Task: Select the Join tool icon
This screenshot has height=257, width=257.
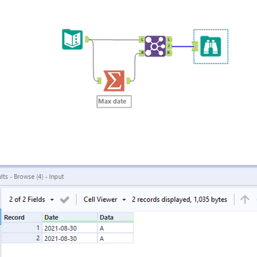Action: point(155,46)
